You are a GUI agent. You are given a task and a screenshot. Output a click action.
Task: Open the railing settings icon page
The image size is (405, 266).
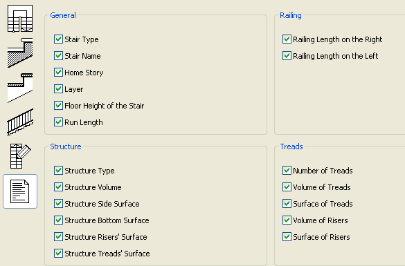tap(20, 122)
